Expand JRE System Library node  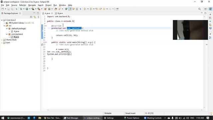pos(4,23)
